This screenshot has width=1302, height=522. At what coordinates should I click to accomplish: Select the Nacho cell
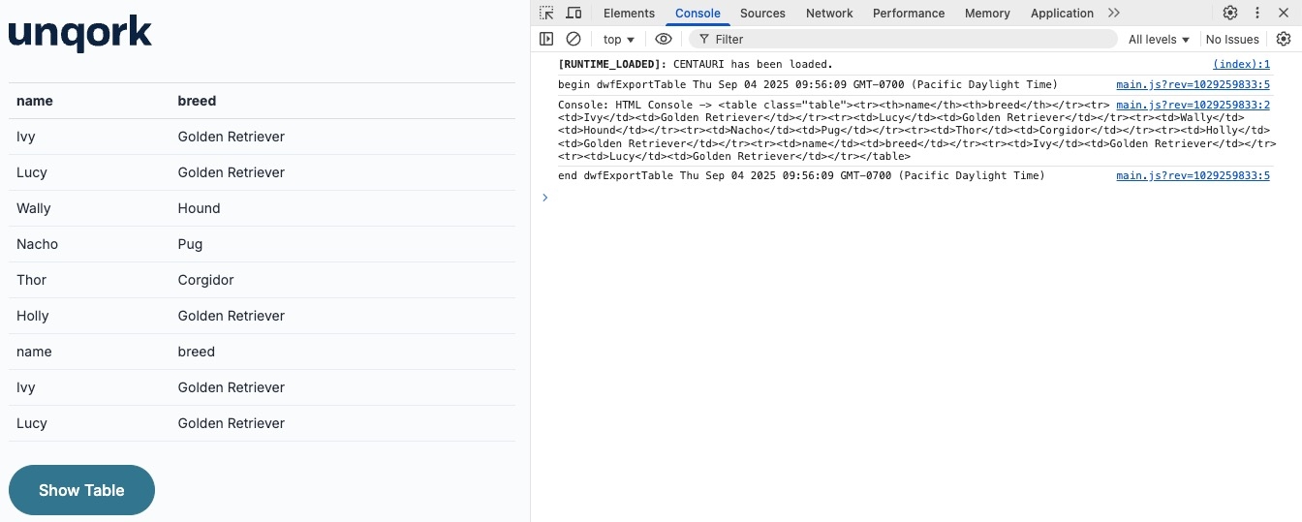(37, 244)
